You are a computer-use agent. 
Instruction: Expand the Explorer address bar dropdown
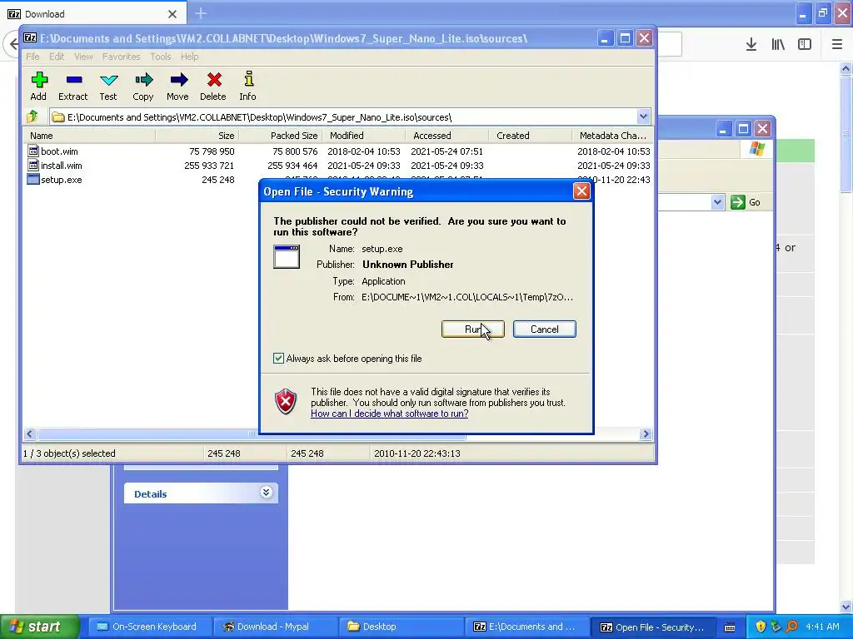717,202
